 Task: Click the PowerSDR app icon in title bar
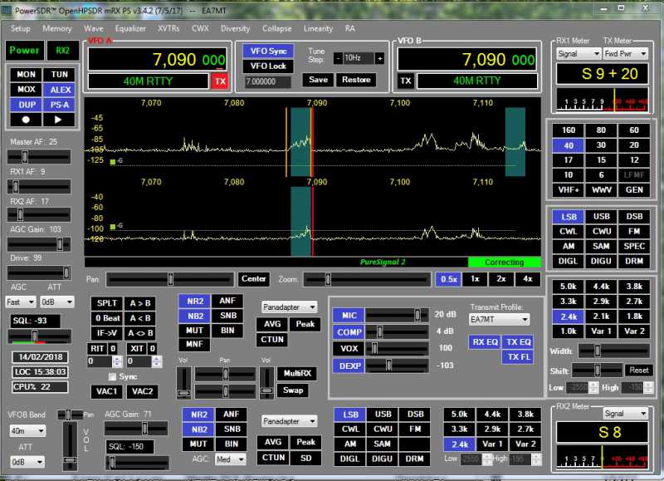click(x=7, y=10)
